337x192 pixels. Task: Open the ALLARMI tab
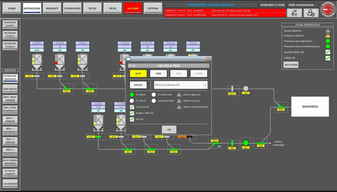click(133, 8)
